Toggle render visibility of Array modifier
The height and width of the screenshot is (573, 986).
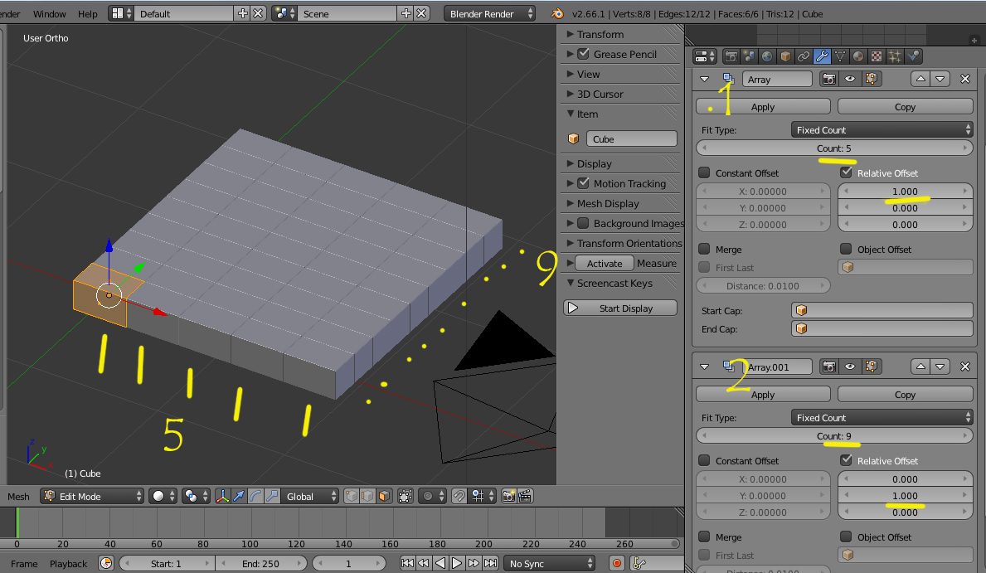pyautogui.click(x=829, y=80)
